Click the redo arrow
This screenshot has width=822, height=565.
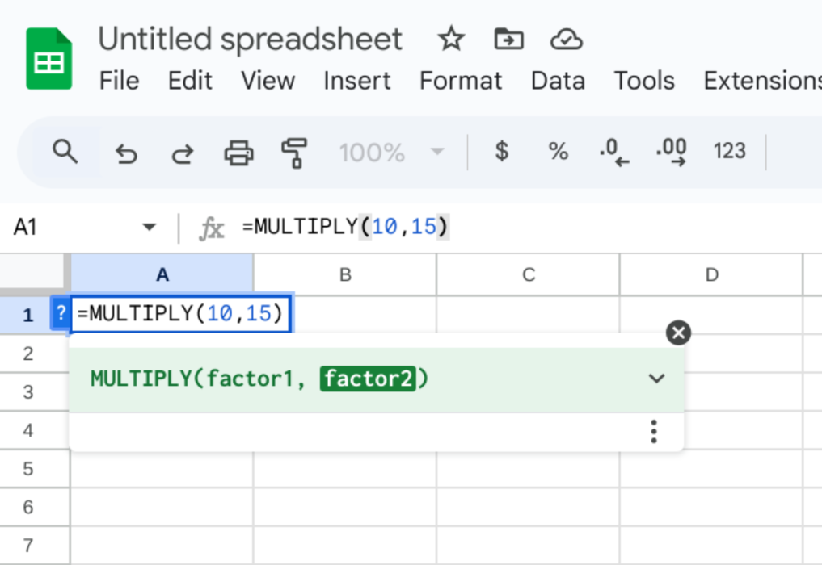[183, 152]
